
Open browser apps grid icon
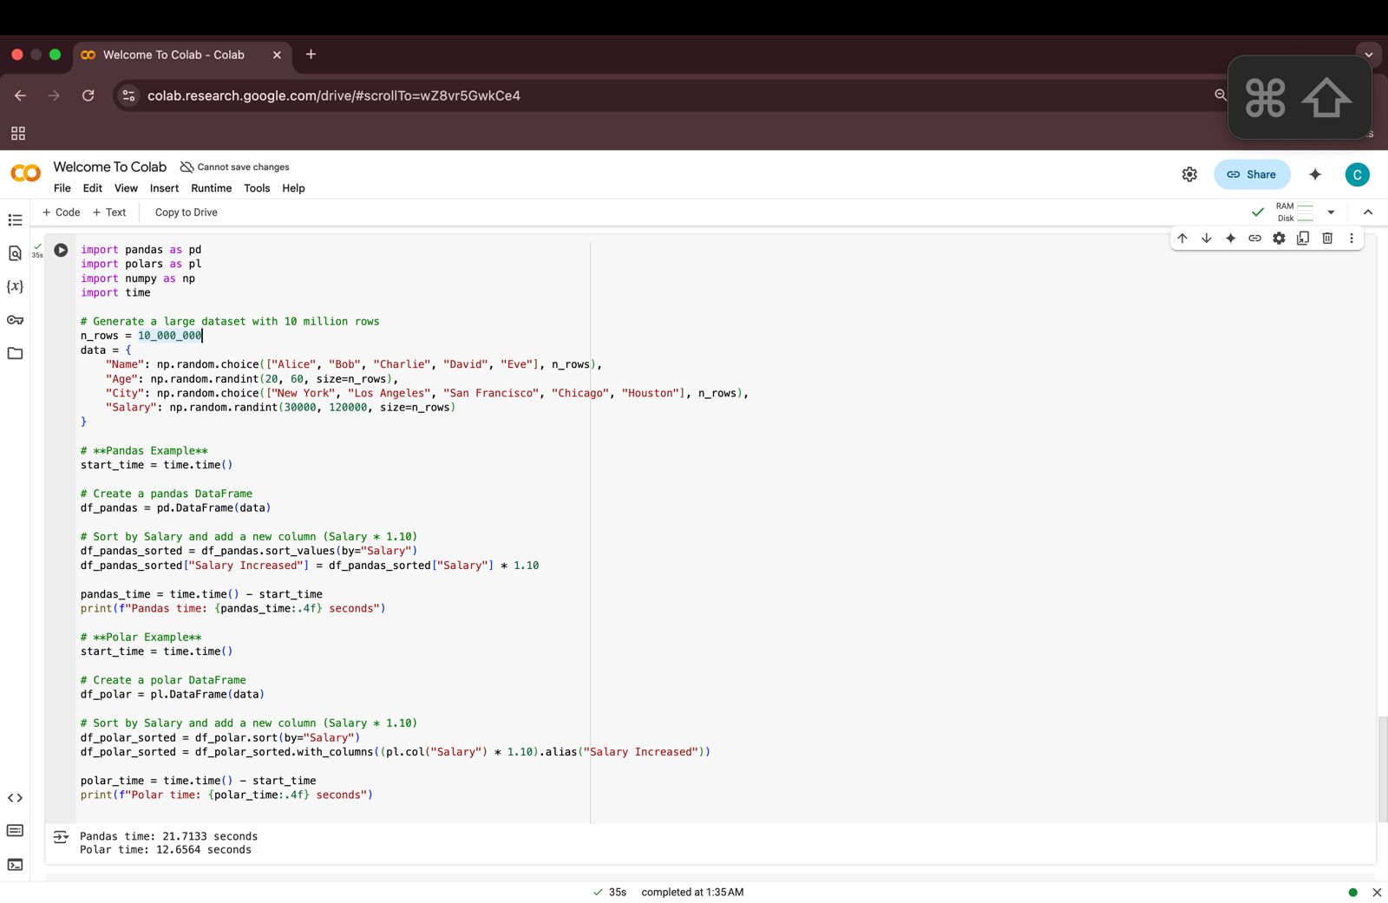pyautogui.click(x=17, y=134)
